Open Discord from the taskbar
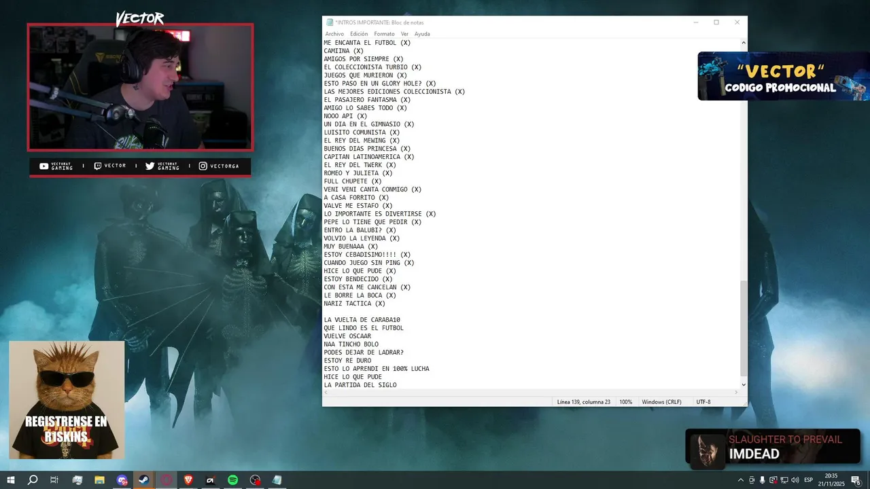870x489 pixels. pyautogui.click(x=122, y=480)
